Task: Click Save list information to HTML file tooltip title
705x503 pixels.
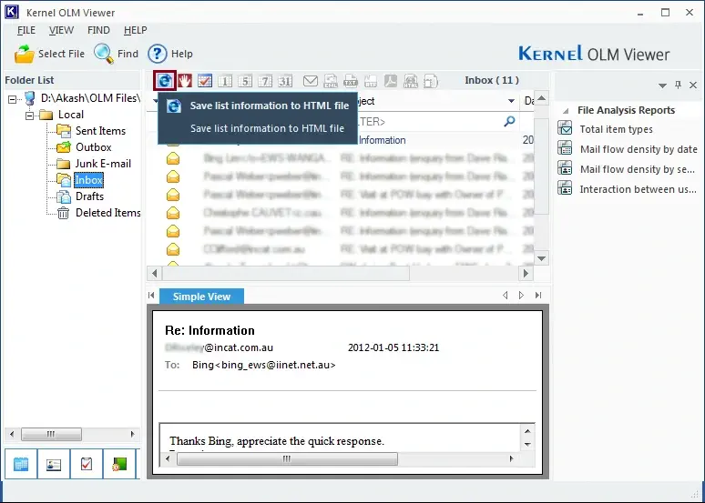Action: 270,106
